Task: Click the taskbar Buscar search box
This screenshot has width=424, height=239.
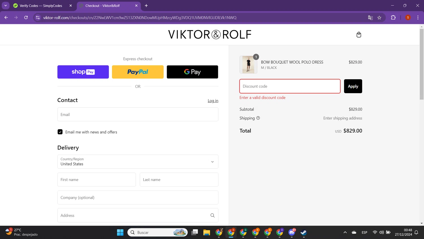Action: (x=158, y=232)
